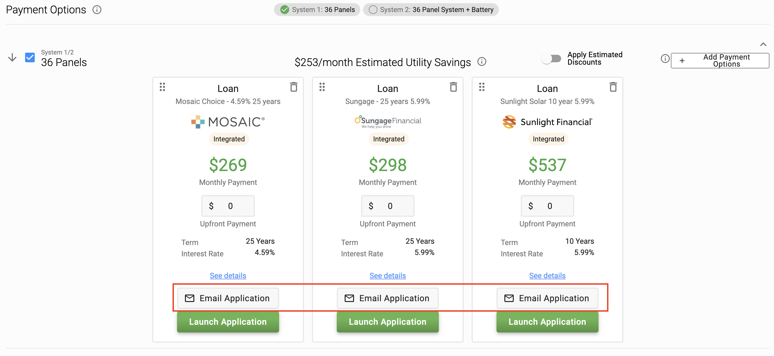This screenshot has height=356, width=774.
Task: Click the $269 monthly payment amount
Action: 228,165
